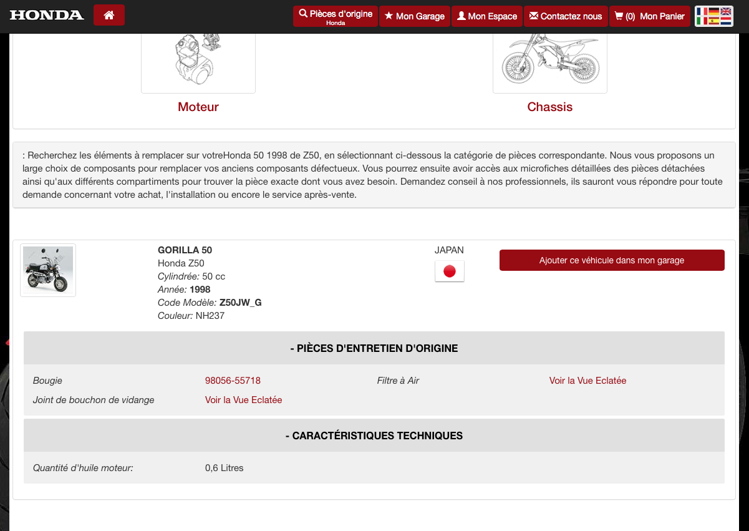This screenshot has width=749, height=531.
Task: Click the 0,6 Litres oil quantity value
Action: coord(224,468)
